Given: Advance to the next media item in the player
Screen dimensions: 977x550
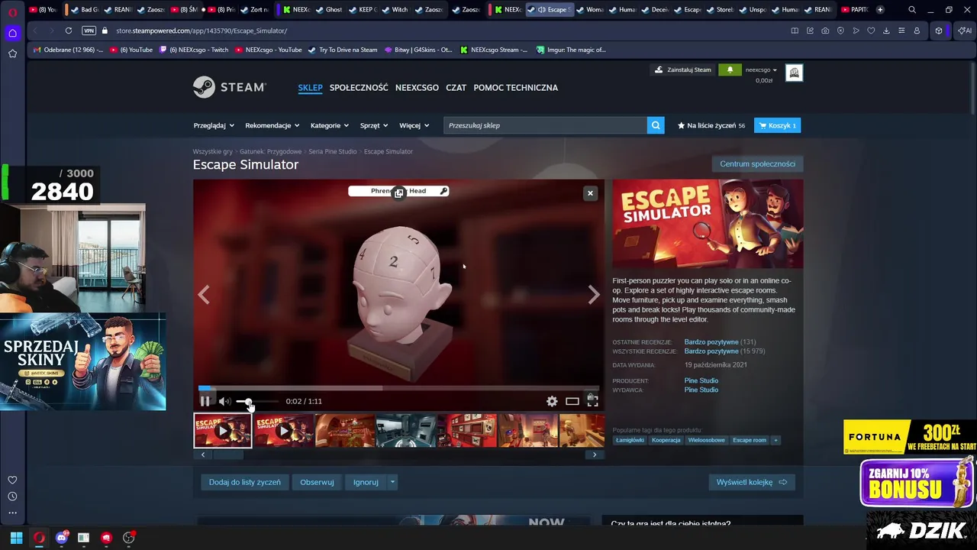Looking at the screenshot, I should tap(594, 295).
